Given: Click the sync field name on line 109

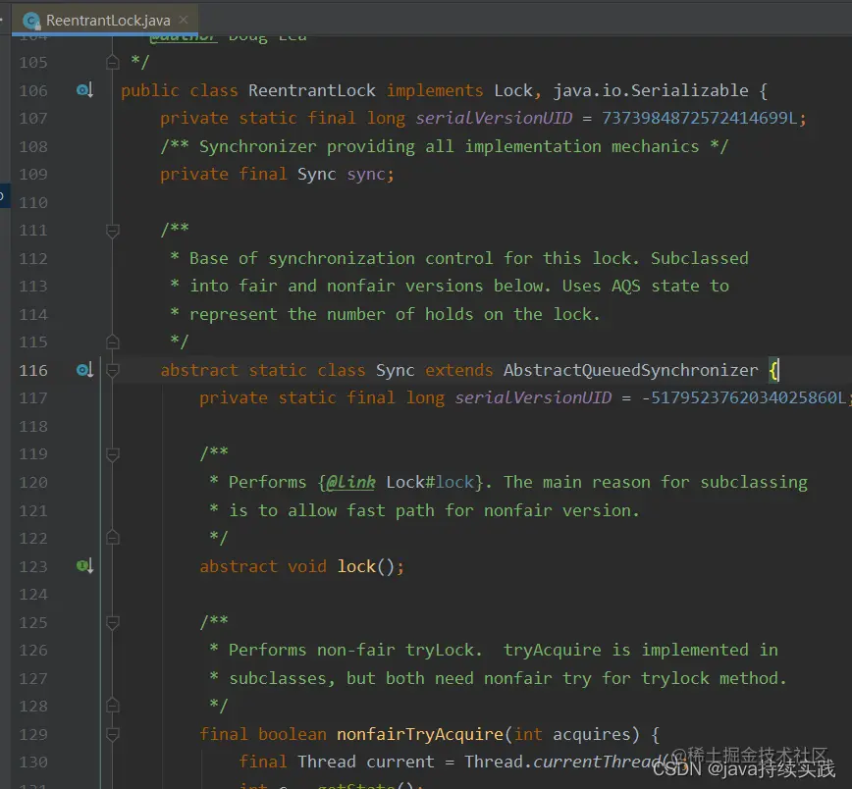Looking at the screenshot, I should click(x=366, y=175).
